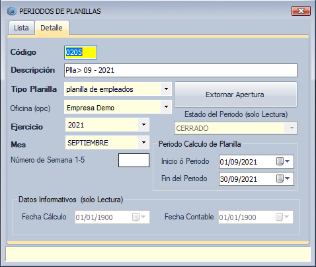
Task: Focus the Código field showing 0205
Action: (x=81, y=52)
